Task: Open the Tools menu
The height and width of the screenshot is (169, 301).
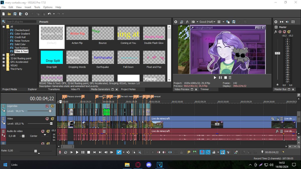Action: tap(37, 7)
